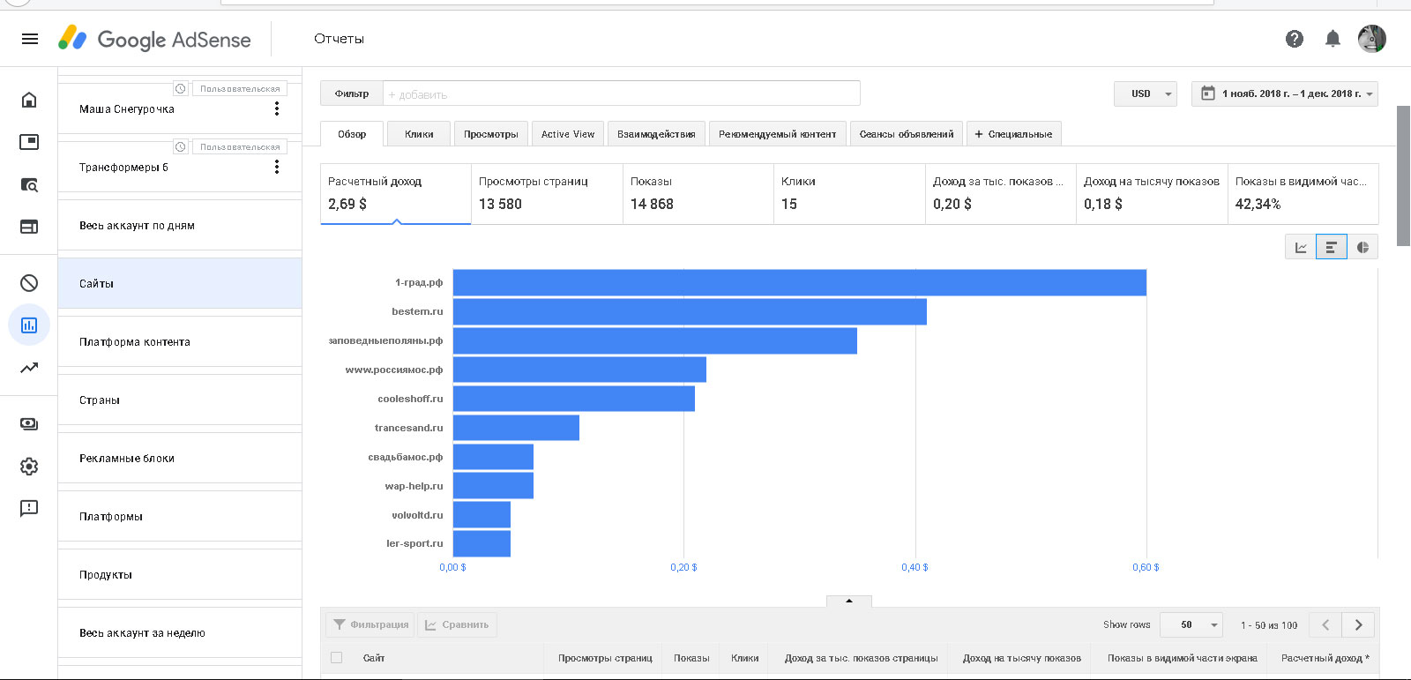Select the Показы metric card
This screenshot has width=1411, height=680.
tap(698, 193)
